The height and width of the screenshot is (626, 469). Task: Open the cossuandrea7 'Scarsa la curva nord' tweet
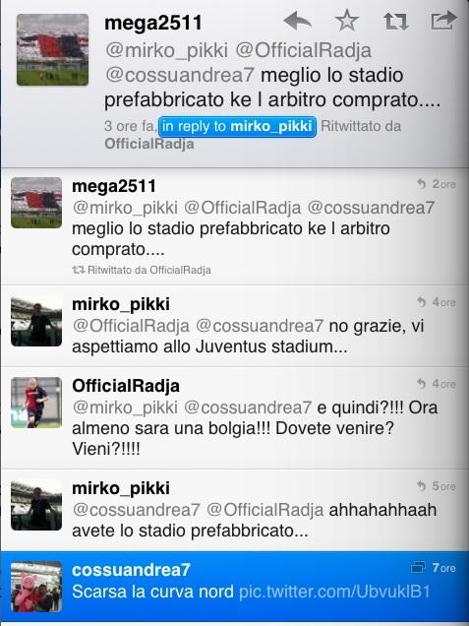234,587
